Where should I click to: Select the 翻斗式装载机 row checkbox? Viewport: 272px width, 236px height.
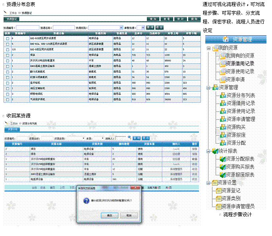[x=8, y=72]
